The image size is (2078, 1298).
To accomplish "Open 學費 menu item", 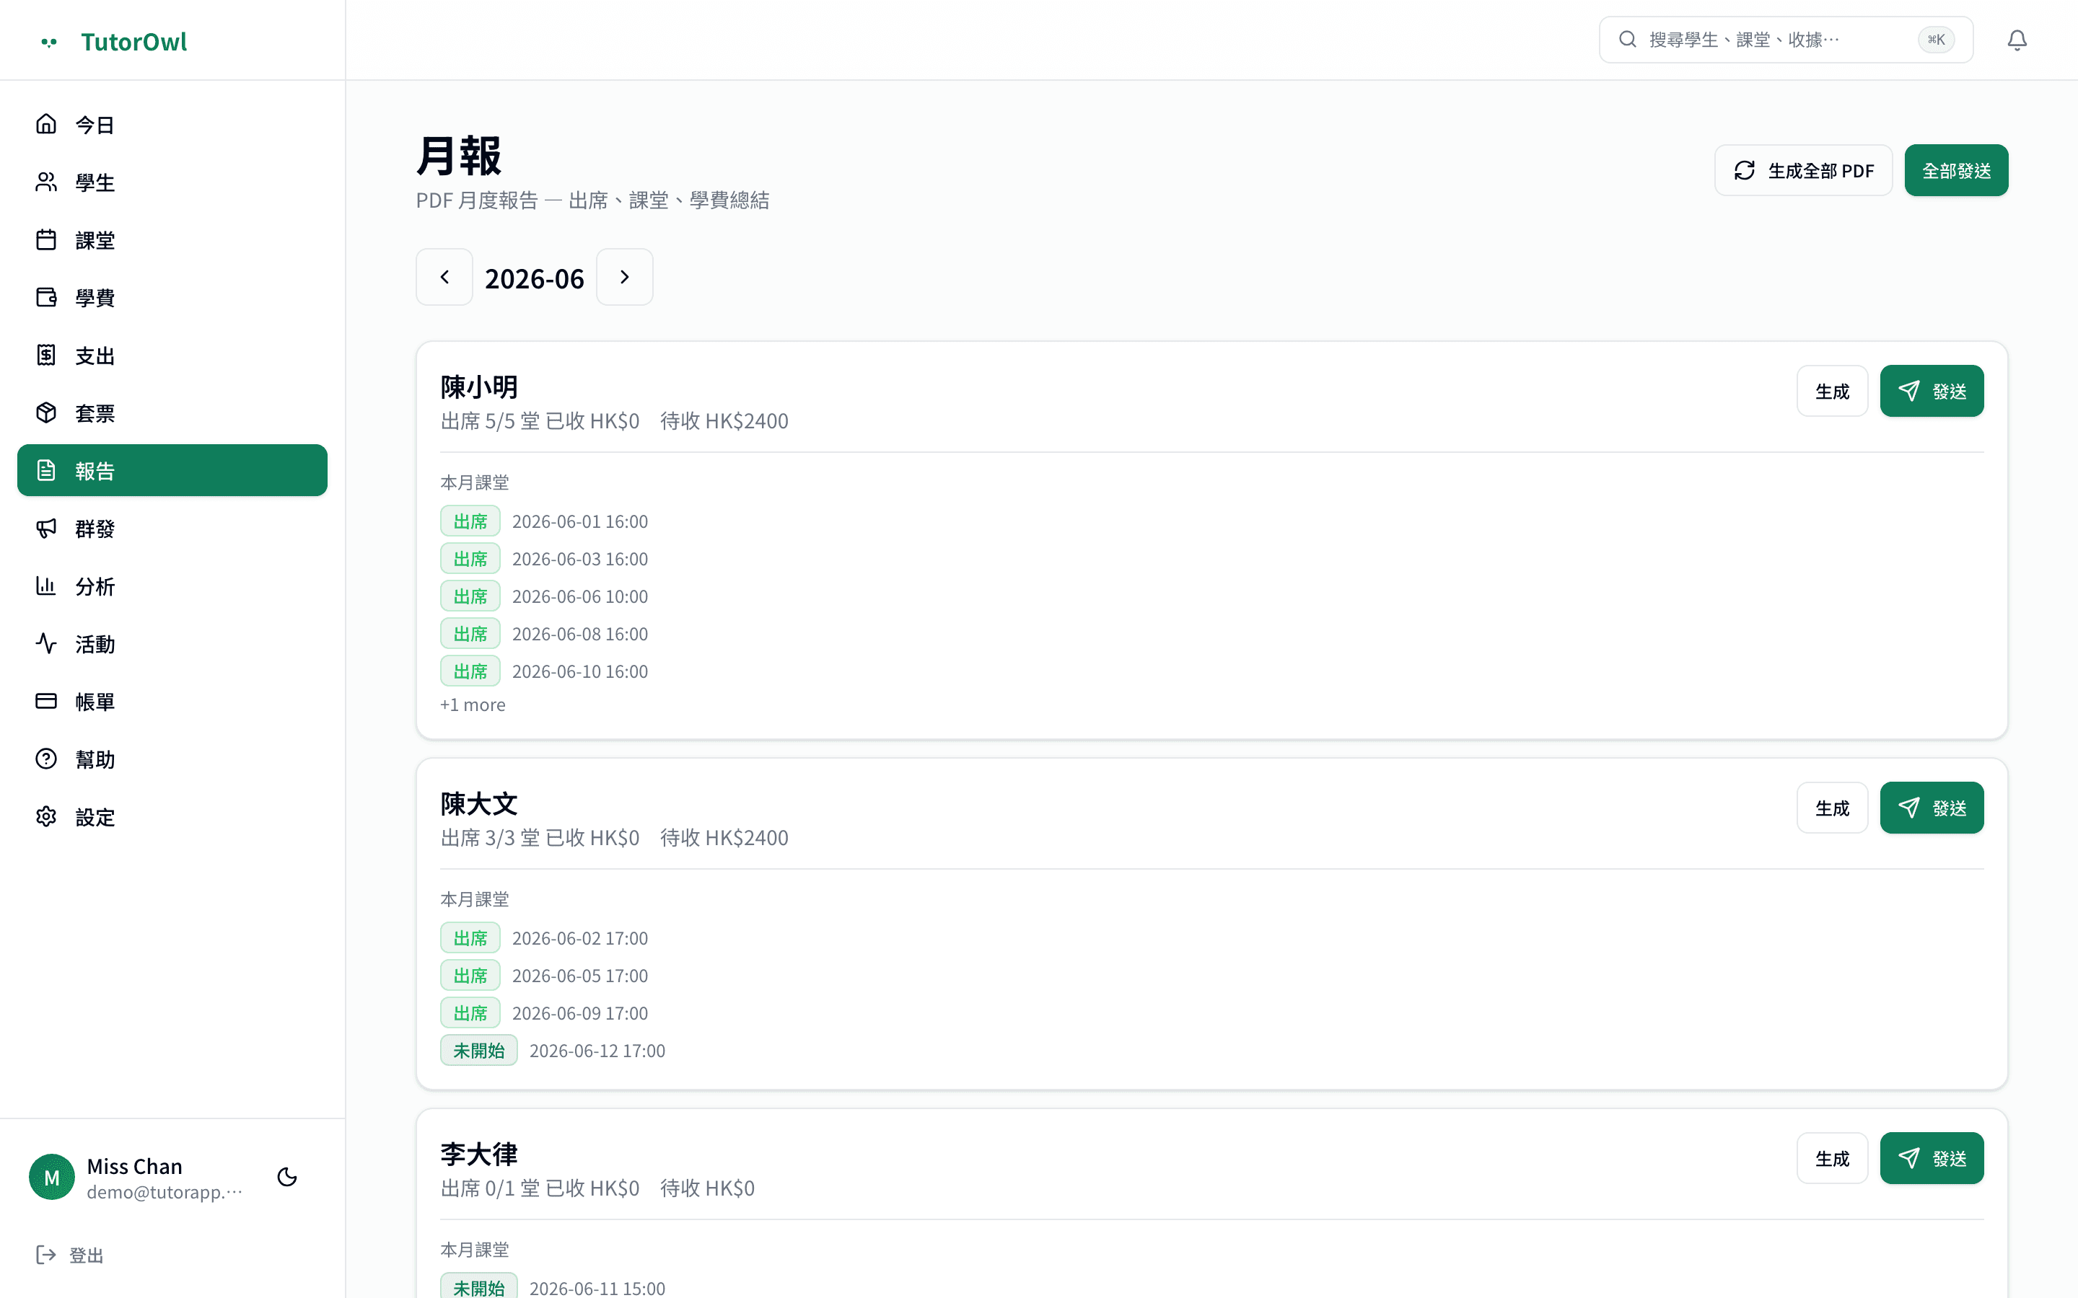I will pyautogui.click(x=172, y=297).
